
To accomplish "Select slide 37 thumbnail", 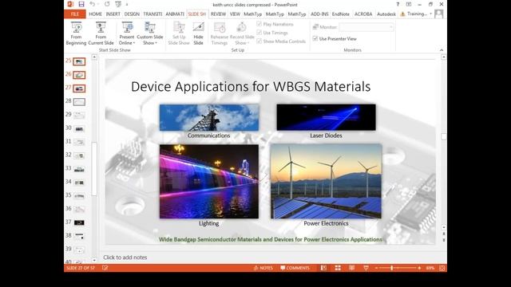I will point(79,223).
